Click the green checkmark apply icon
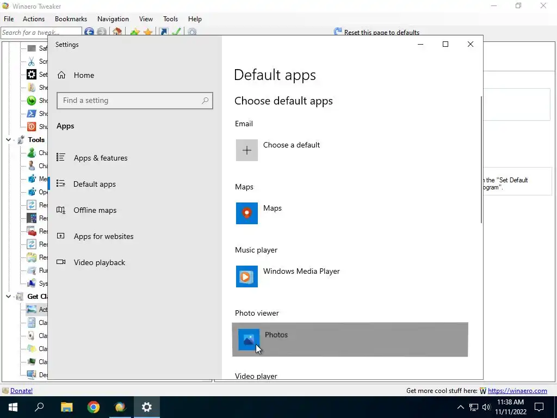Viewport: 557px width, 418px height. (177, 32)
